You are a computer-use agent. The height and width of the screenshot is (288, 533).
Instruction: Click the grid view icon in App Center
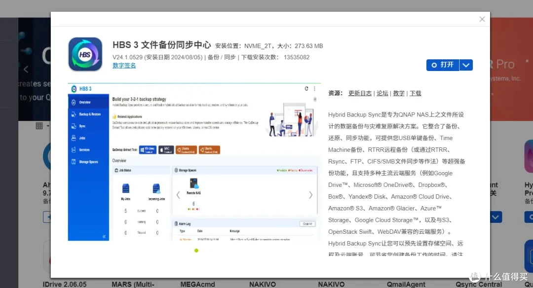tap(39, 126)
